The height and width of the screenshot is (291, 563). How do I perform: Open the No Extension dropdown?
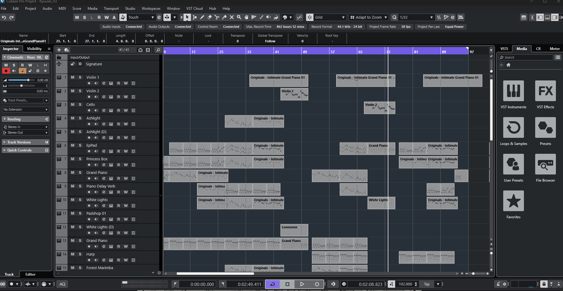point(25,110)
